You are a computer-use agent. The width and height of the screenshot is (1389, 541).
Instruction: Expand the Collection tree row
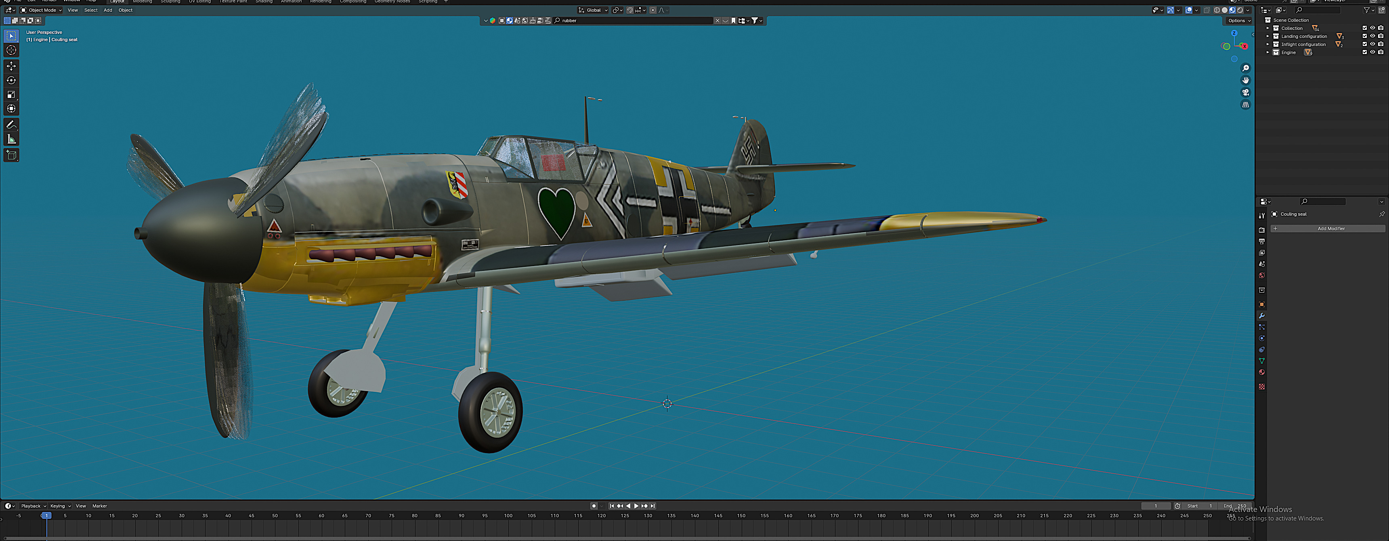(1268, 28)
